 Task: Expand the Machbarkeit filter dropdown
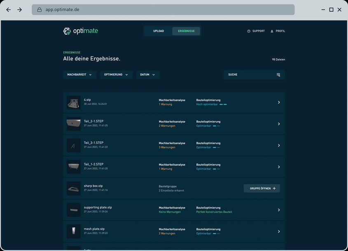pyautogui.click(x=79, y=75)
